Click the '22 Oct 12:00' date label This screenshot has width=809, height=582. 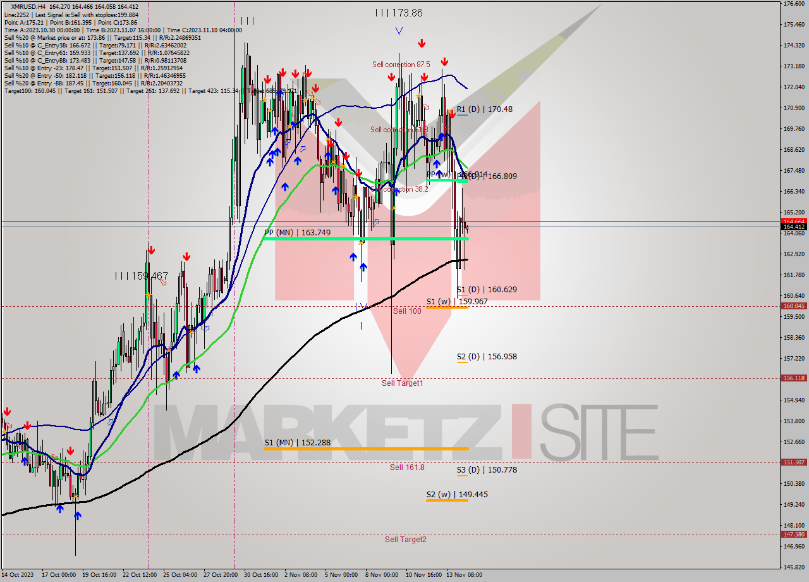[140, 575]
